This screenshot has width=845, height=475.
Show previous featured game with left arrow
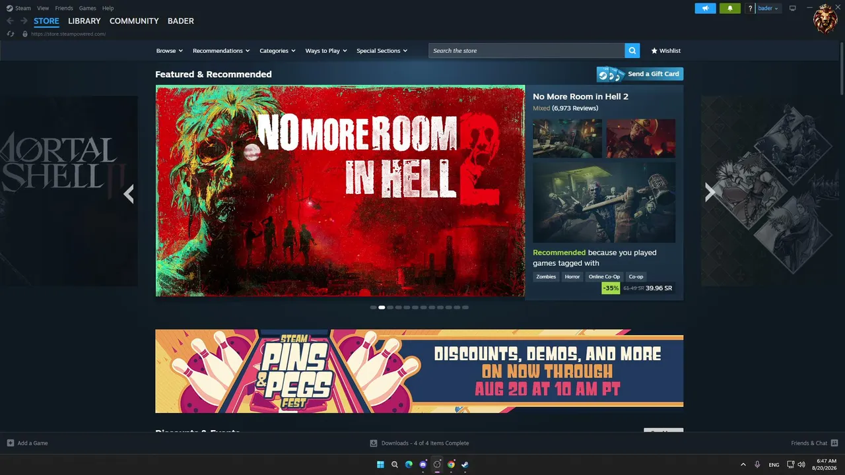pos(129,193)
